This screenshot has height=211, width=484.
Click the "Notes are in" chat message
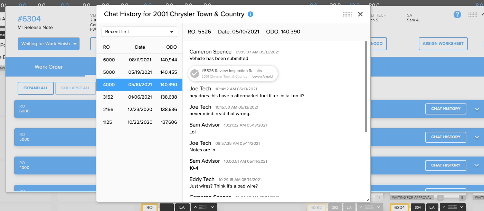point(202,150)
